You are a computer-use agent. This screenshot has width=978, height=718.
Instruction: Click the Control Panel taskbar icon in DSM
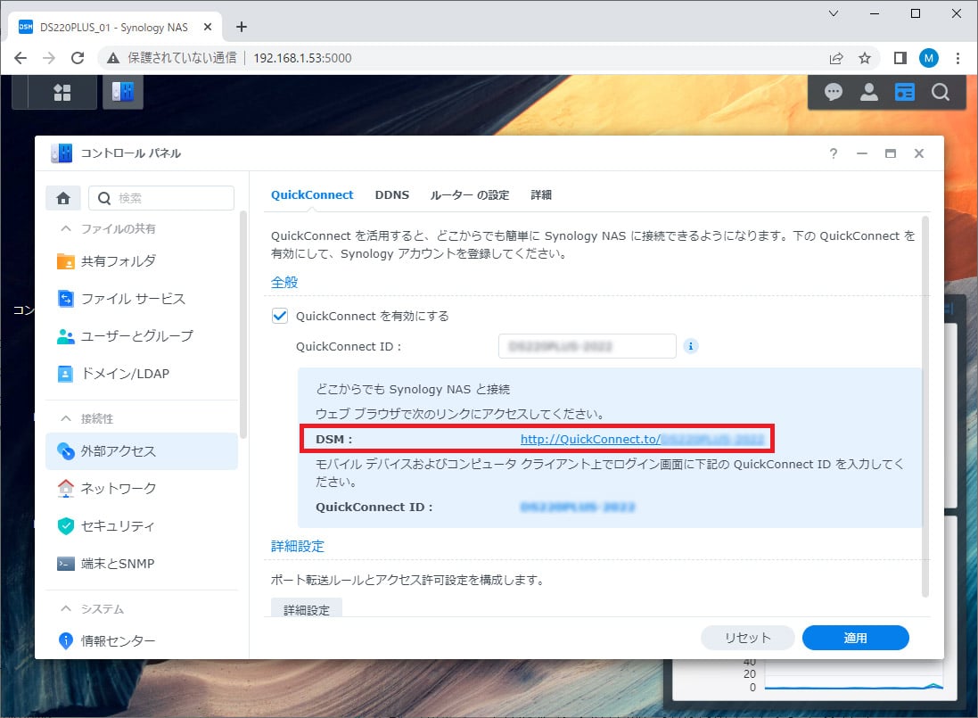[123, 93]
